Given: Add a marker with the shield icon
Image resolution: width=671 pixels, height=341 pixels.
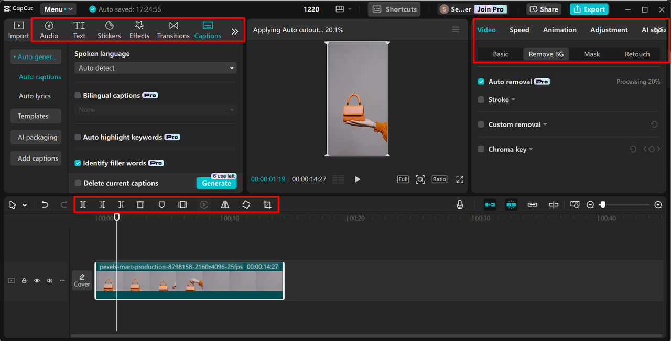Looking at the screenshot, I should click(x=161, y=205).
